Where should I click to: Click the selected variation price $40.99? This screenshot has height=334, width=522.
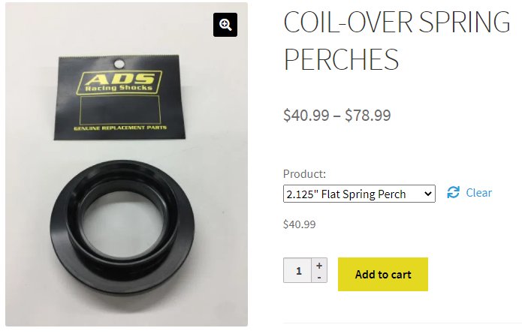point(299,224)
